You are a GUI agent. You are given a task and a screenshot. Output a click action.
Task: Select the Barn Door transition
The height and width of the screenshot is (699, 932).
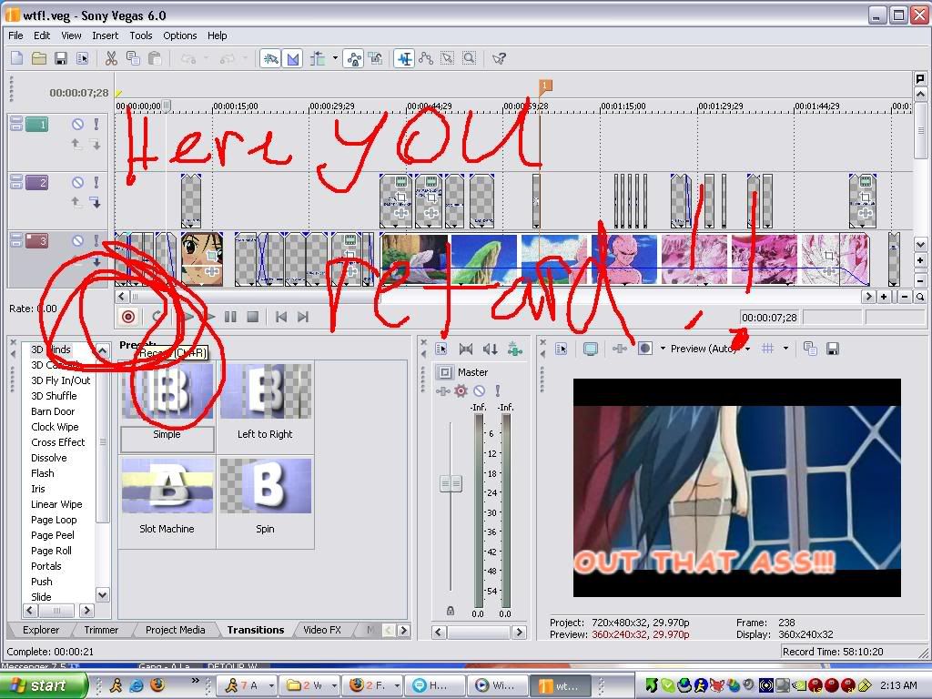(x=53, y=411)
